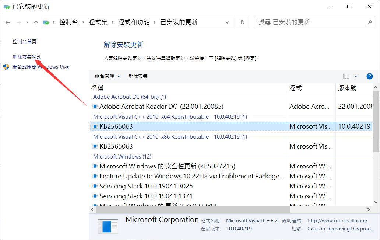The image size is (380, 240).
Task: Select KB2565063 under the x86 Redistributable group
Action: pyautogui.click(x=116, y=146)
